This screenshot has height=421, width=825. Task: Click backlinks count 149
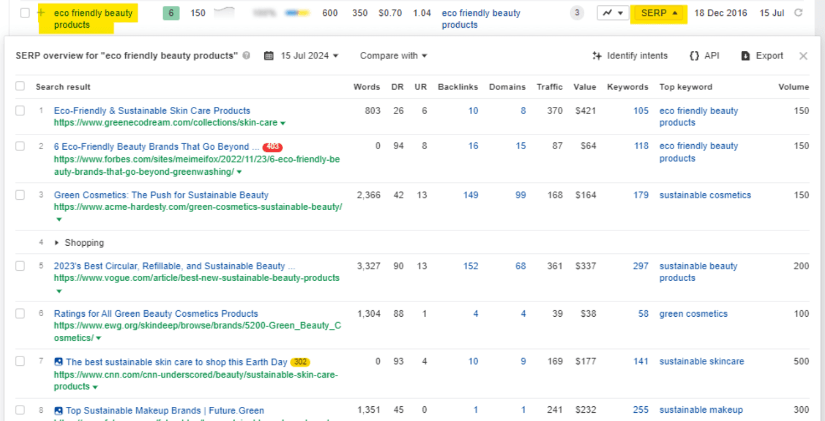470,195
